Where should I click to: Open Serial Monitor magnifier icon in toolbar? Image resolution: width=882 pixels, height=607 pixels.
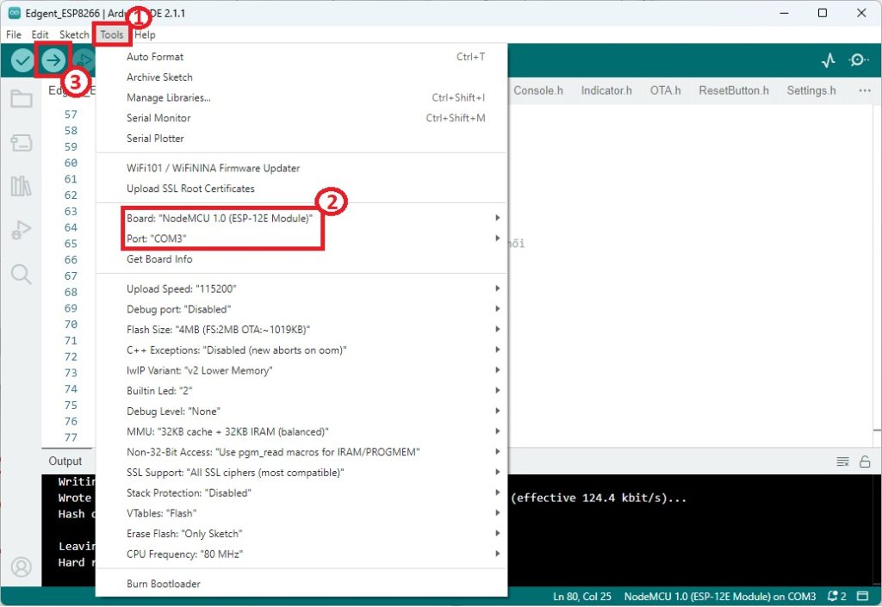[x=858, y=60]
